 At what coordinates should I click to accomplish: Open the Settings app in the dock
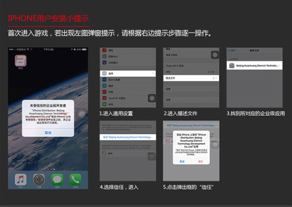39,179
